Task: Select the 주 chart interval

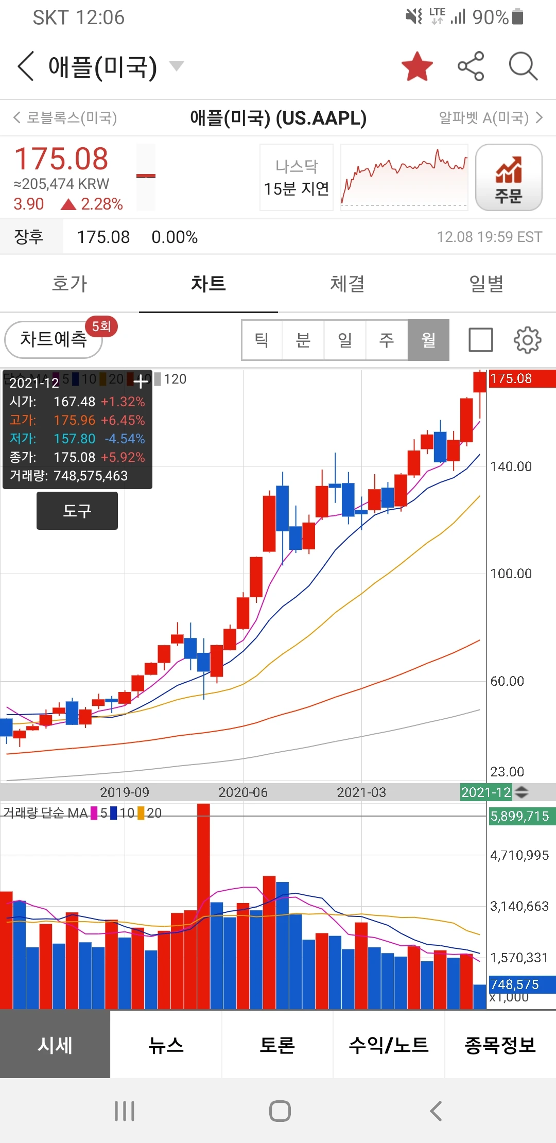Action: (387, 340)
